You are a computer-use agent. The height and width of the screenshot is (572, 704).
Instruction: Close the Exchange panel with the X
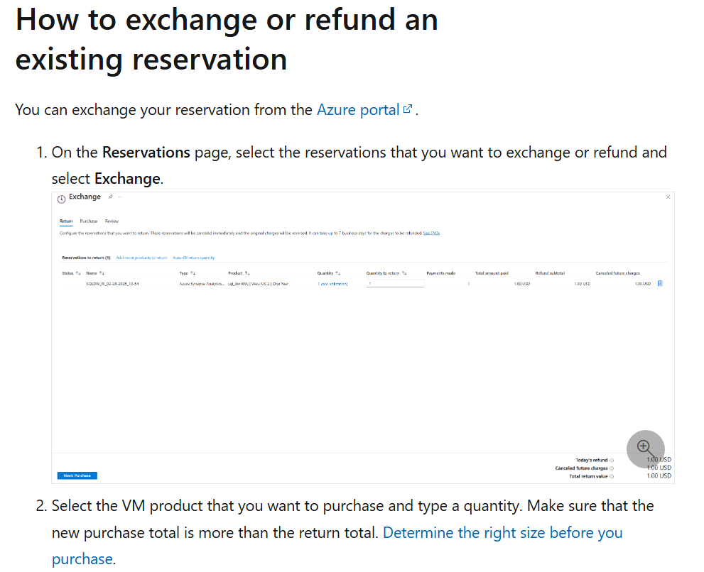pyautogui.click(x=668, y=197)
